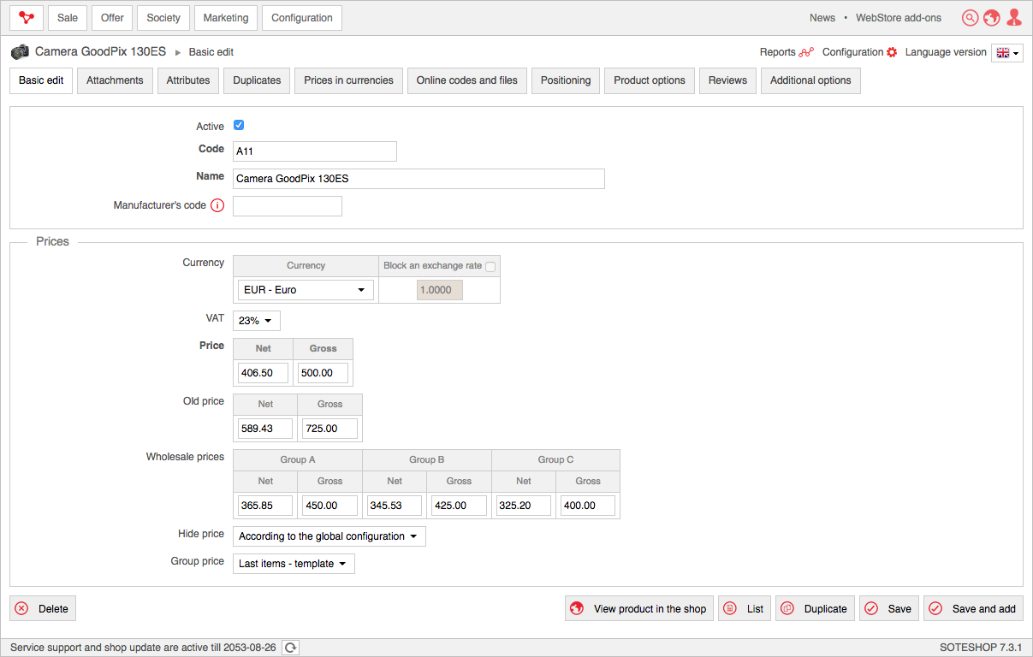The width and height of the screenshot is (1033, 657).
Task: Open the WebStore add-ons link
Action: pos(899,18)
